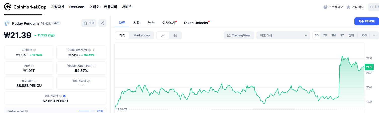Show info icon beside 최대 공급량

point(89,81)
